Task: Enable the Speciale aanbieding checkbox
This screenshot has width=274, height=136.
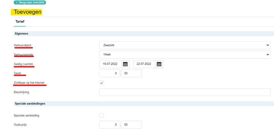Action: (102, 115)
